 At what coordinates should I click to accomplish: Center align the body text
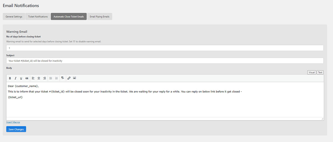pos(39,78)
